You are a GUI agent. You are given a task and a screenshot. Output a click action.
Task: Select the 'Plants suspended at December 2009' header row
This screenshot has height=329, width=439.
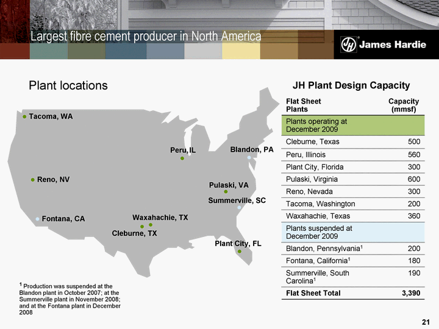click(x=351, y=233)
